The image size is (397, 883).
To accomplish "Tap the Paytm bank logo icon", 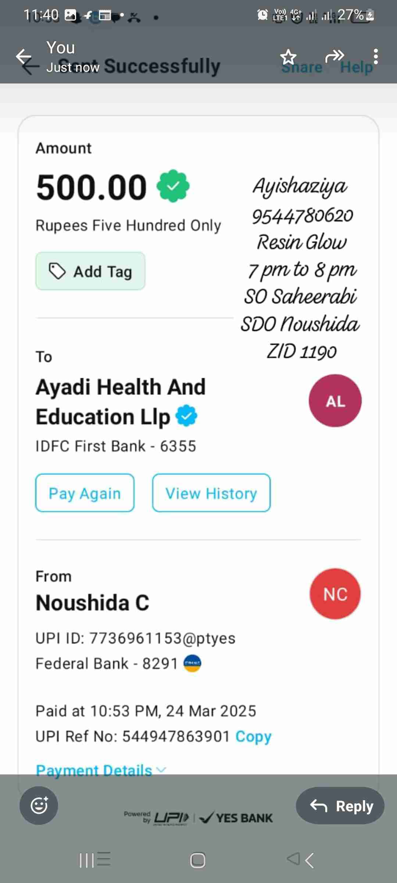I will (x=192, y=663).
